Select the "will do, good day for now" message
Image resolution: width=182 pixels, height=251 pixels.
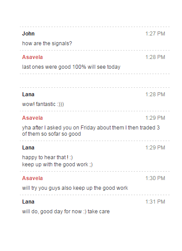click(66, 212)
